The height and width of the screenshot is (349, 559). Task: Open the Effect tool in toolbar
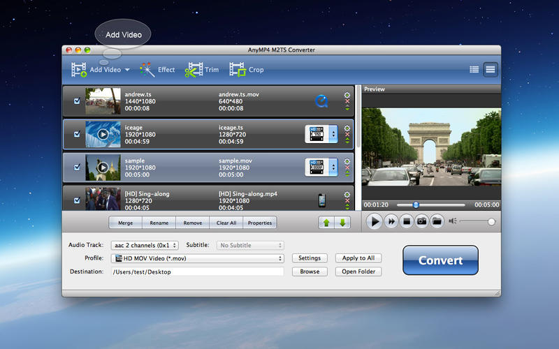pyautogui.click(x=157, y=70)
